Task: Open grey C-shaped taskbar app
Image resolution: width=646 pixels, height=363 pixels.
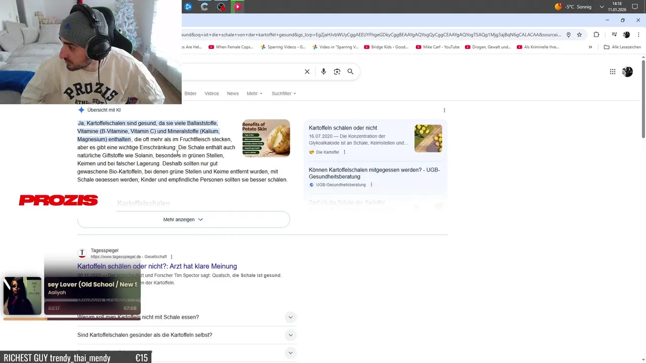Action: tap(204, 7)
